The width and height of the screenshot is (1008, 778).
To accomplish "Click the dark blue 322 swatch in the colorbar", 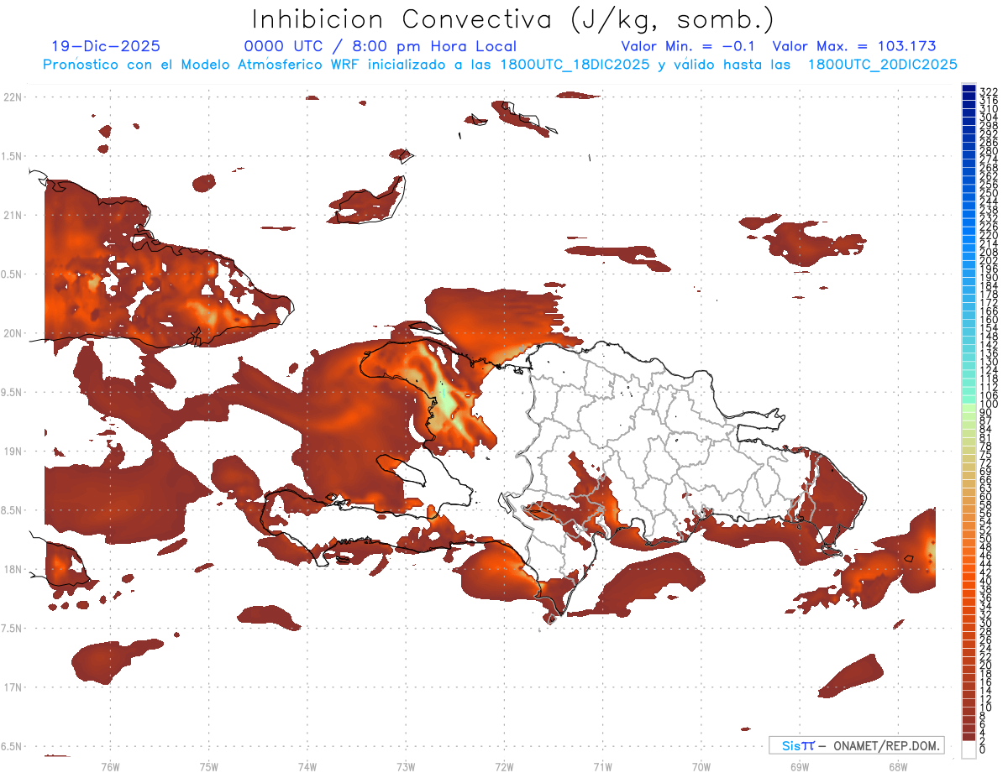I will coord(969,89).
